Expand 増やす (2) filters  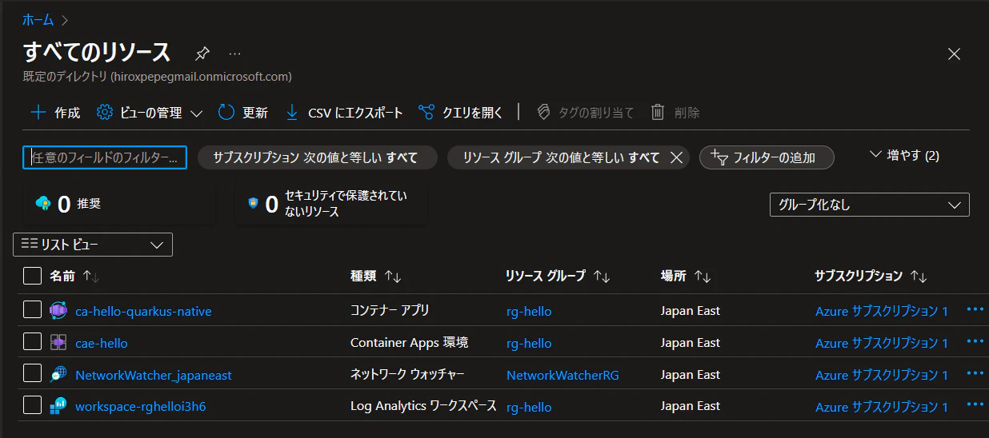[904, 156]
